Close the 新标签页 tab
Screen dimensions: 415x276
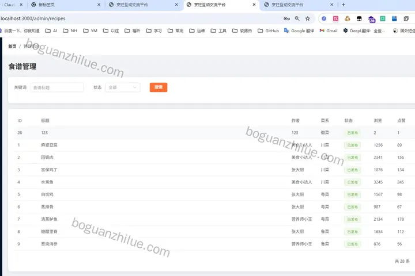pos(99,5)
